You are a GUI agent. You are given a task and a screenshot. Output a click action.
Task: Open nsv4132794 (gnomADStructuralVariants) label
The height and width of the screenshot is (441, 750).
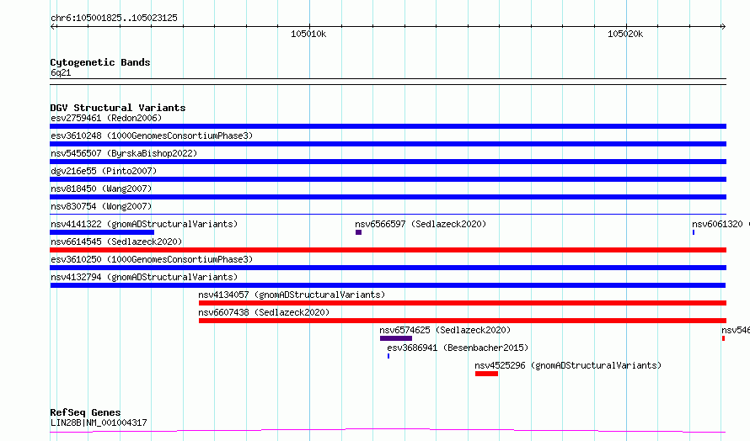coord(144,277)
